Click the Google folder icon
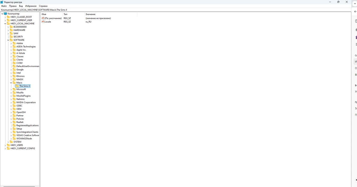The height and width of the screenshot is (187, 357). click(14, 69)
